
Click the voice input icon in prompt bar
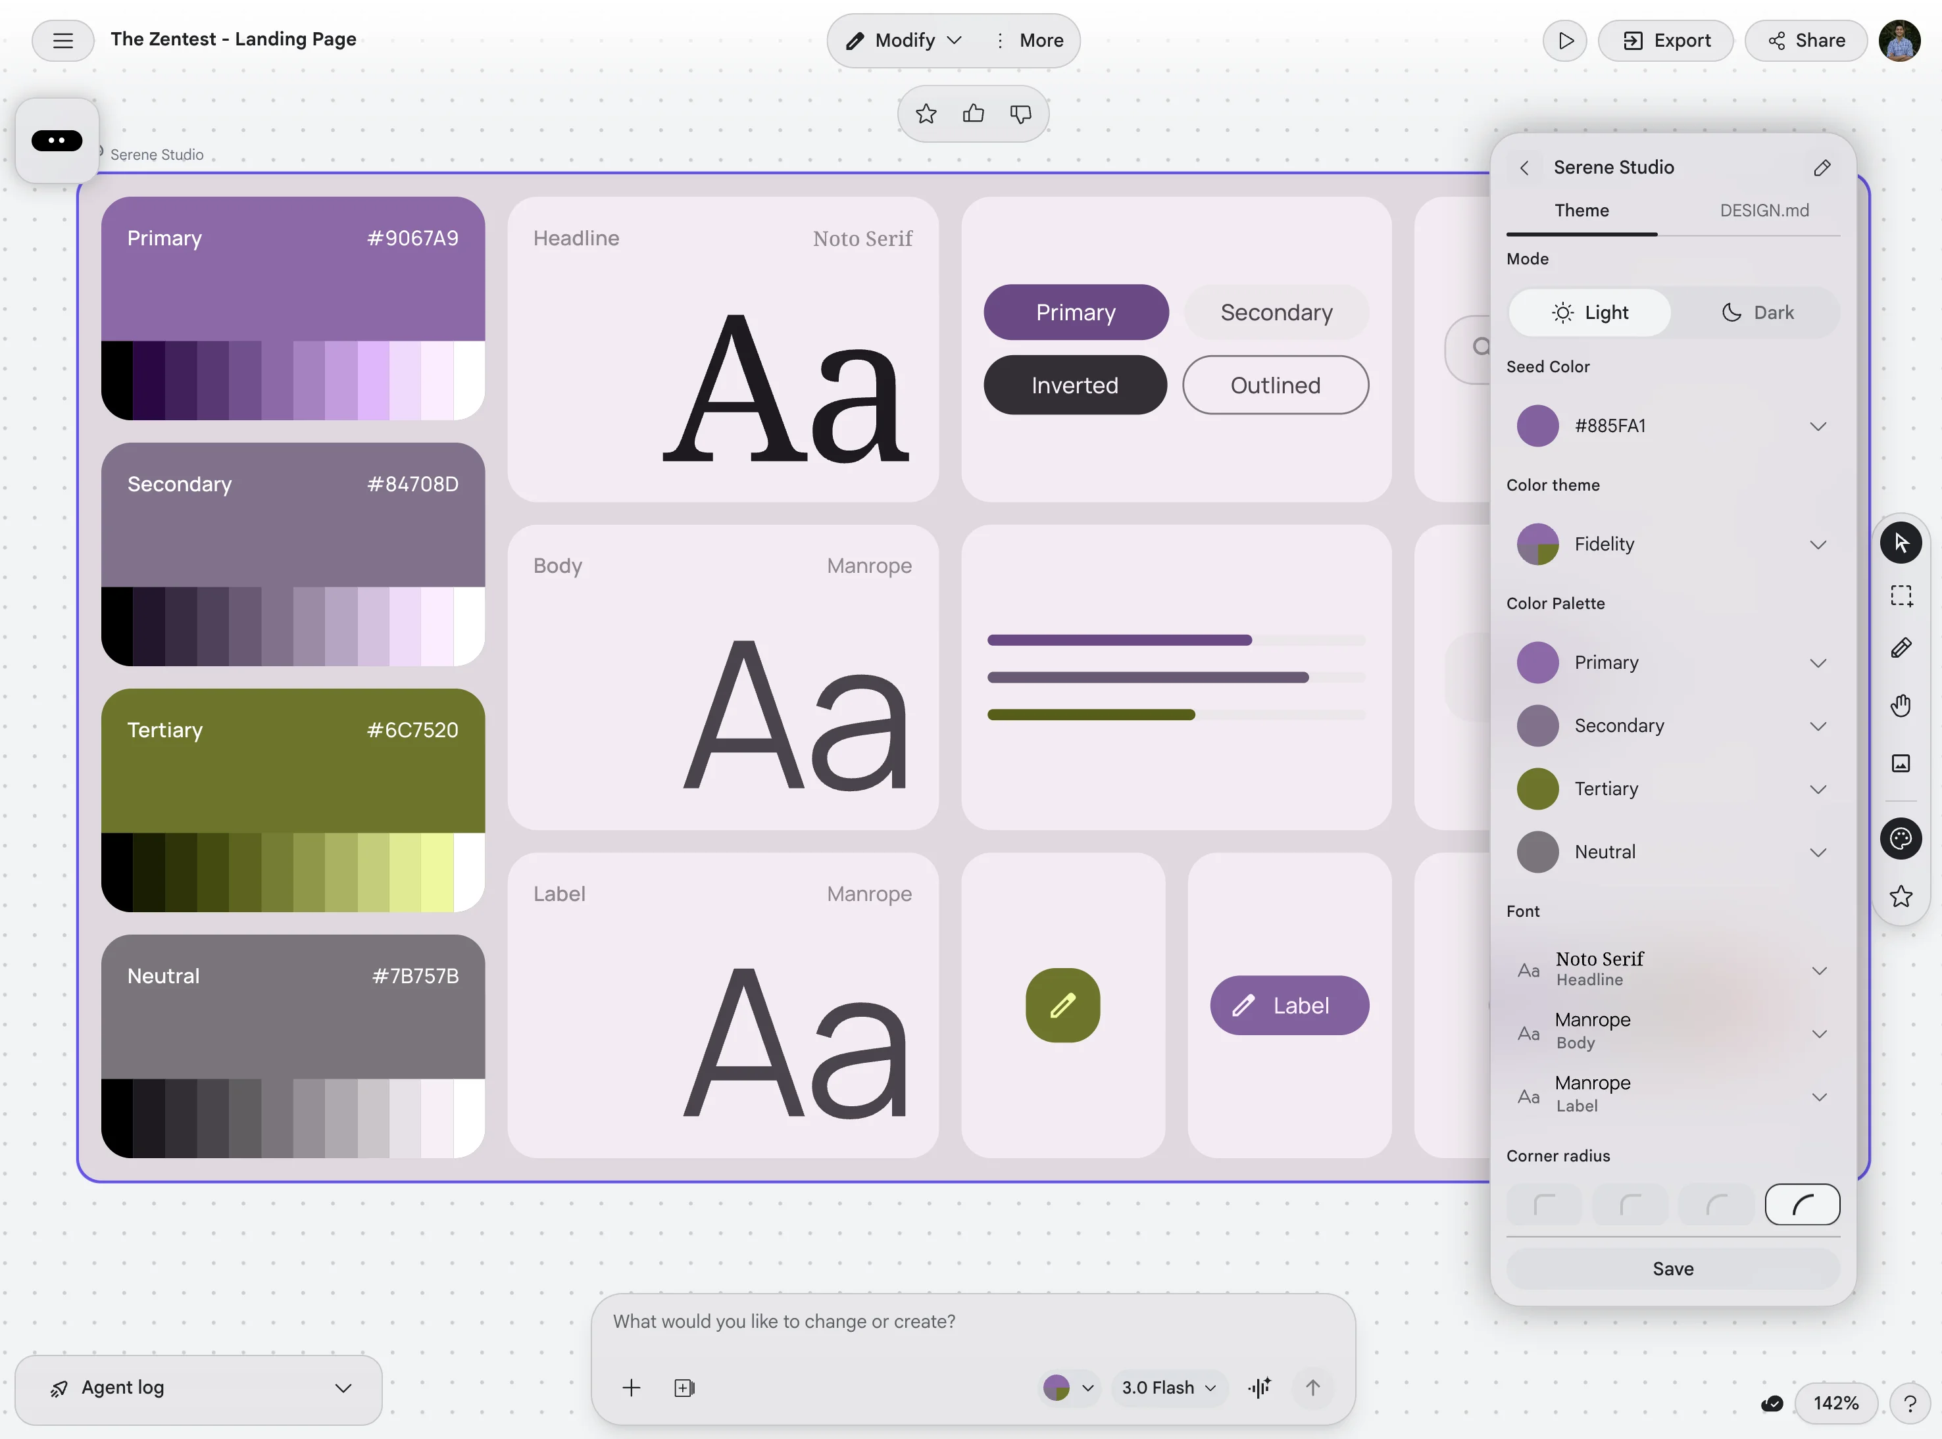click(1259, 1387)
